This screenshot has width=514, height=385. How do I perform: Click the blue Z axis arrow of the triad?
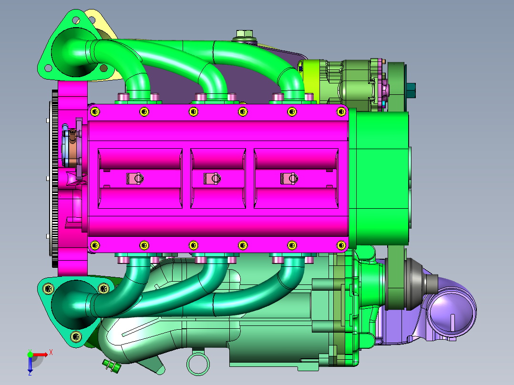point(30,364)
